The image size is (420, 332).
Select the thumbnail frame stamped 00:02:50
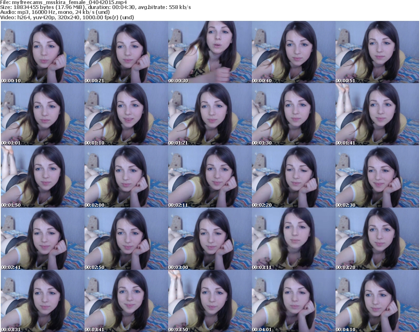pyautogui.click(x=126, y=239)
